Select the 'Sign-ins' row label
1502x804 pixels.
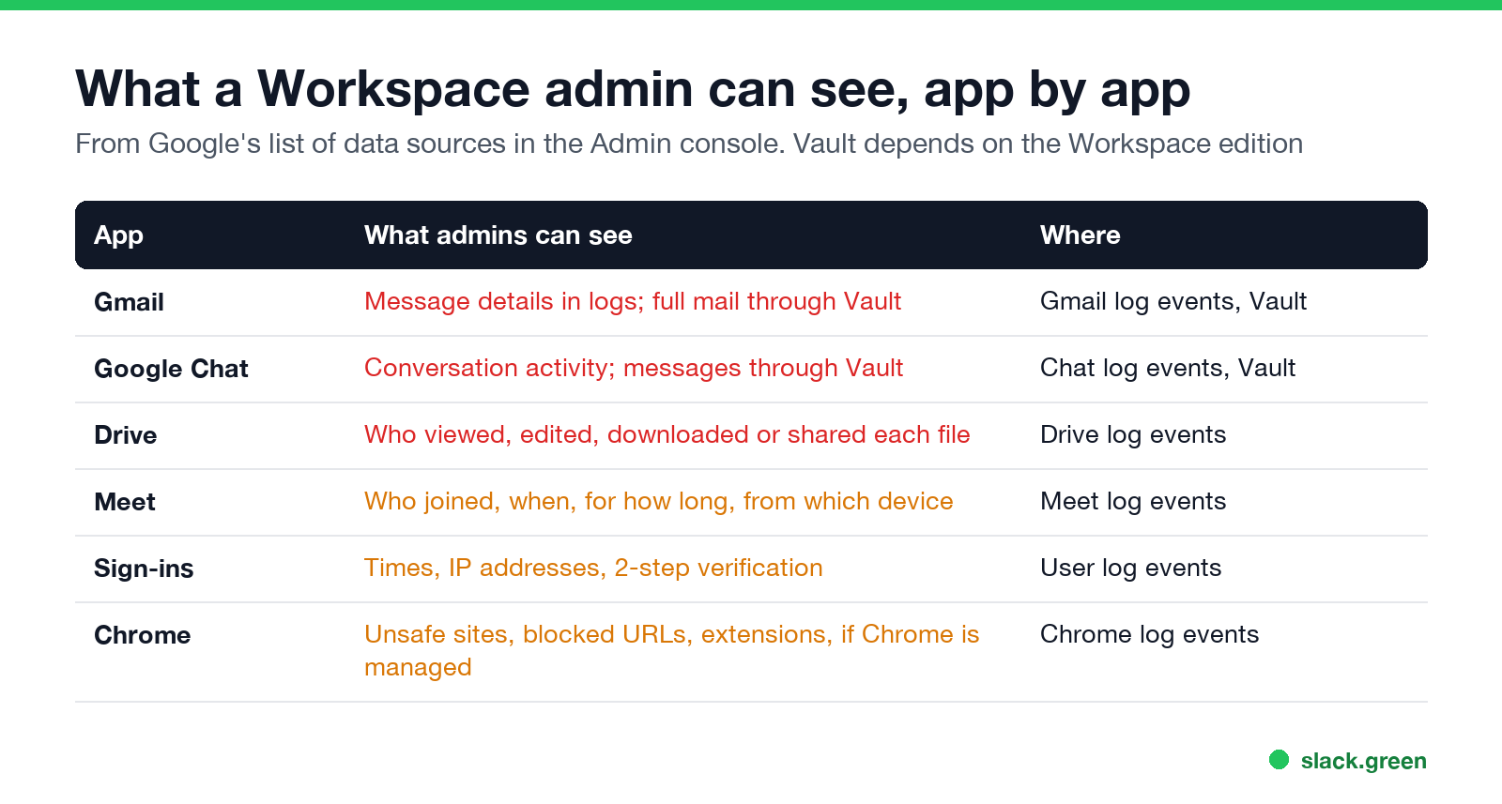(x=144, y=569)
